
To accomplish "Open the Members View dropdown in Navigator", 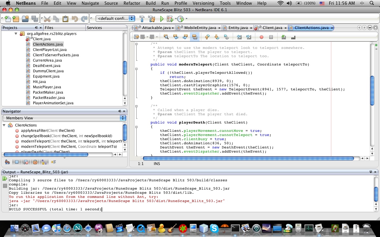I will [64, 118].
